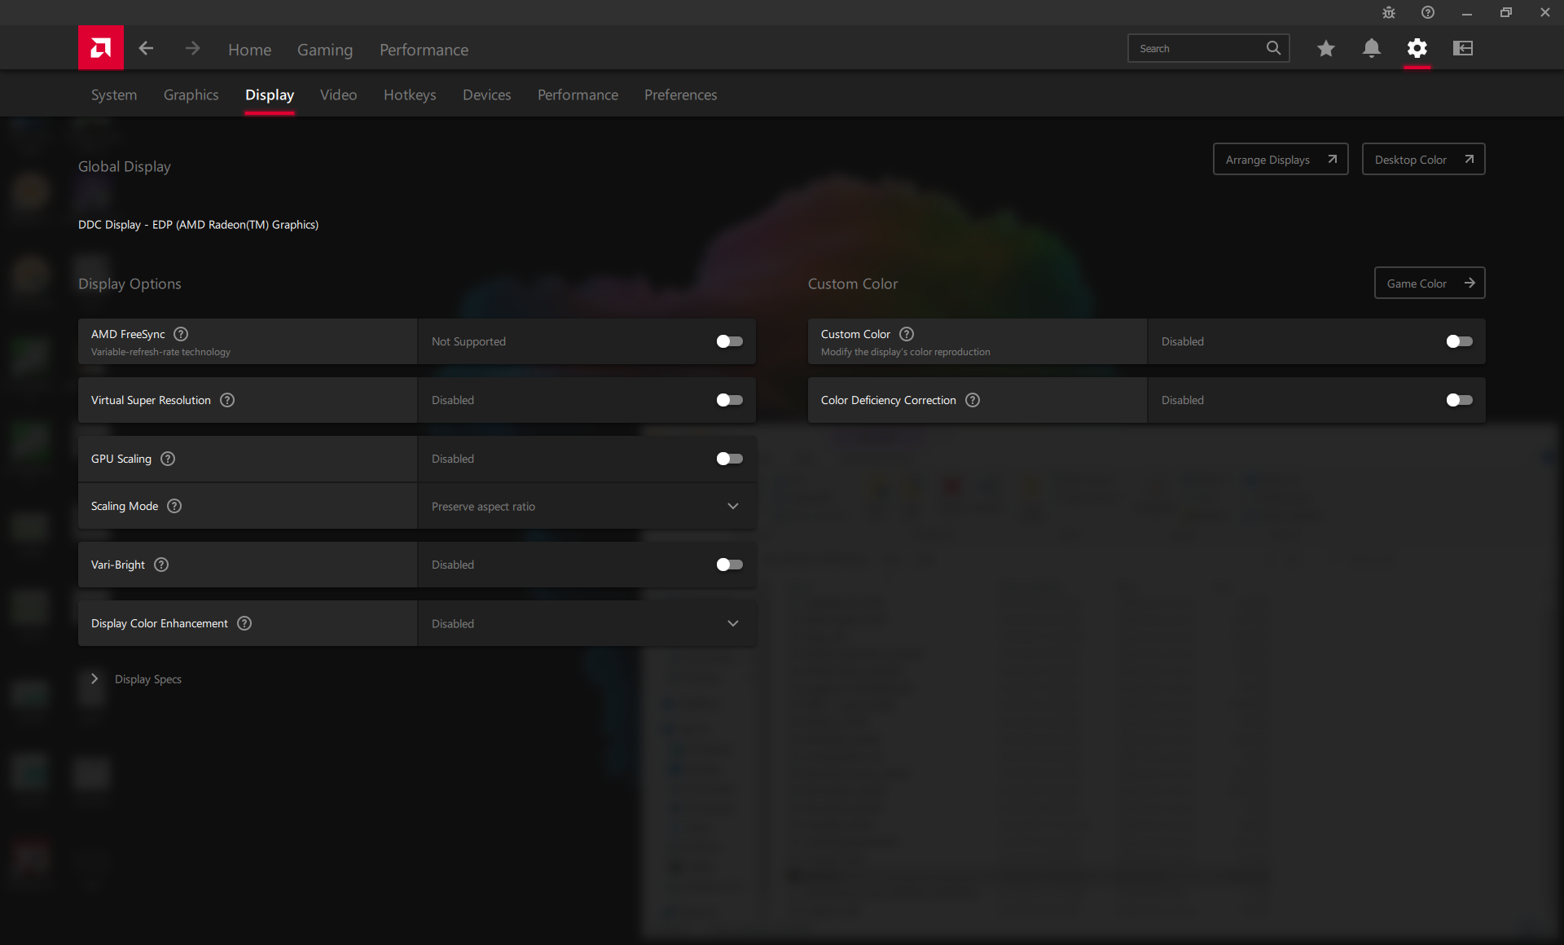This screenshot has width=1564, height=945.
Task: Open the Hotkeys tab
Action: click(410, 95)
